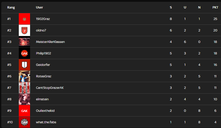Click RotesGraz's cartoon profile picture
Image resolution: width=221 pixels, height=128 pixels.
pyautogui.click(x=24, y=76)
